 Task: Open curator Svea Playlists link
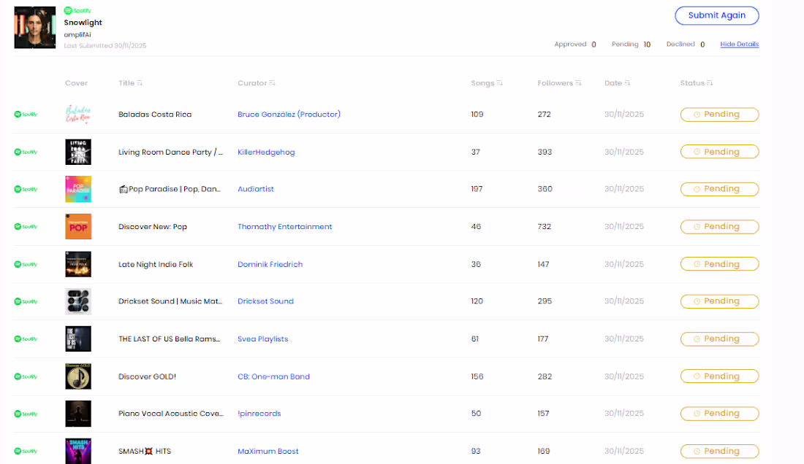(262, 339)
